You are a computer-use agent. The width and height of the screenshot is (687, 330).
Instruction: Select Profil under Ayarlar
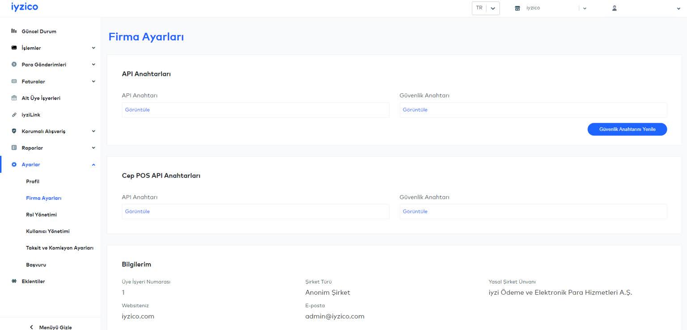[33, 181]
